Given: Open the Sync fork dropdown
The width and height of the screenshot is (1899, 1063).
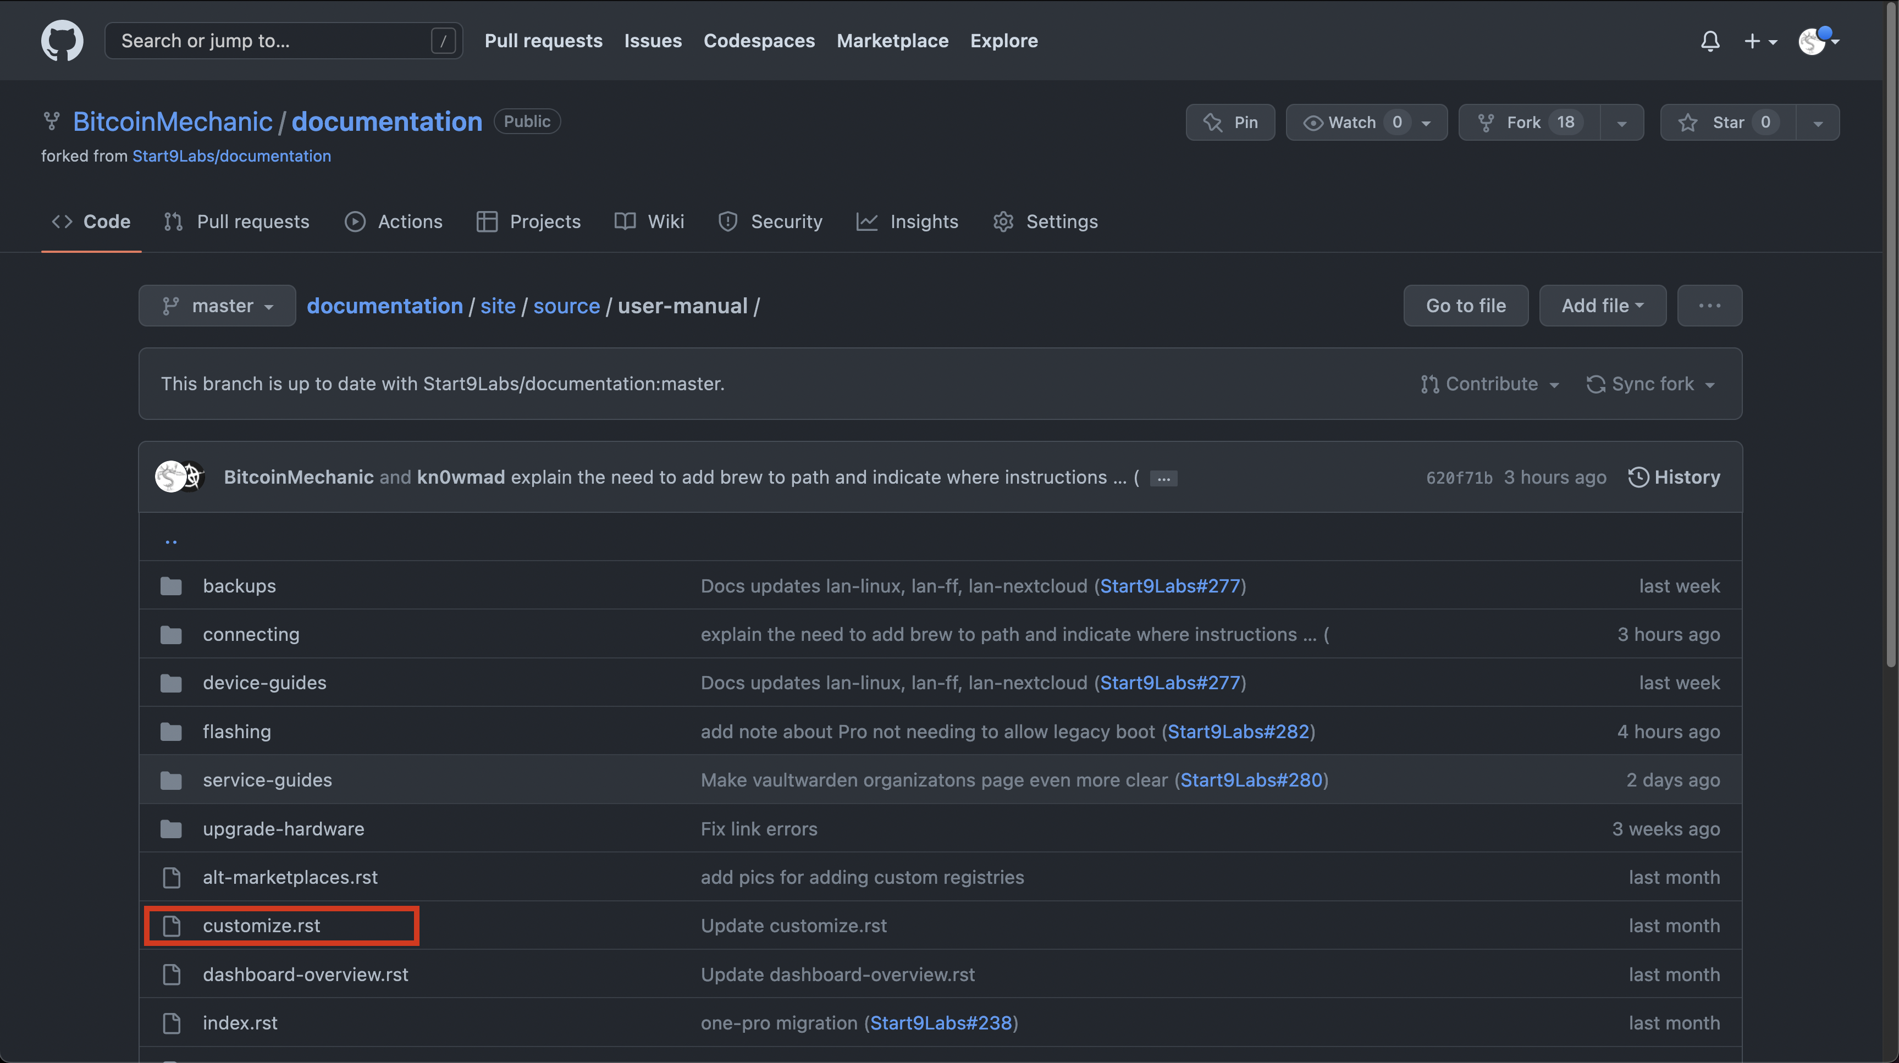Looking at the screenshot, I should coord(1651,384).
